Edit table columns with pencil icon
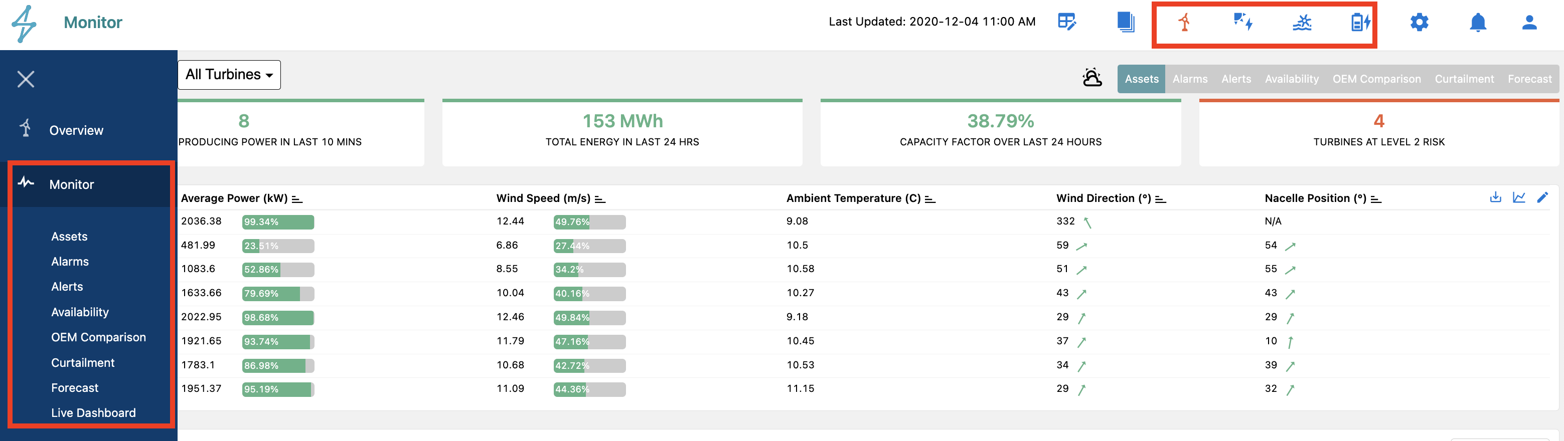Screen dimensions: 1564x441 1542,197
